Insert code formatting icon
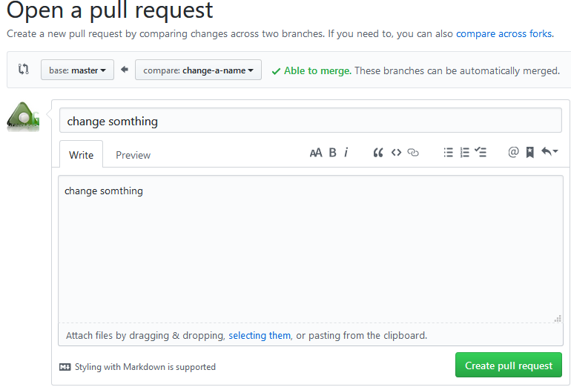 (x=396, y=153)
